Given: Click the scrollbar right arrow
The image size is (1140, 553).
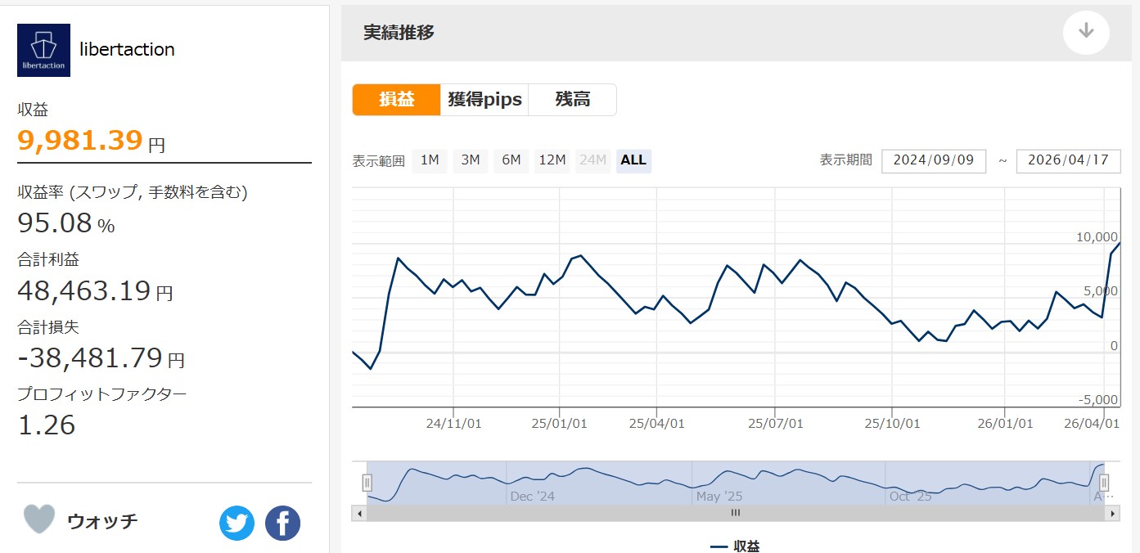Looking at the screenshot, I should 1112,514.
